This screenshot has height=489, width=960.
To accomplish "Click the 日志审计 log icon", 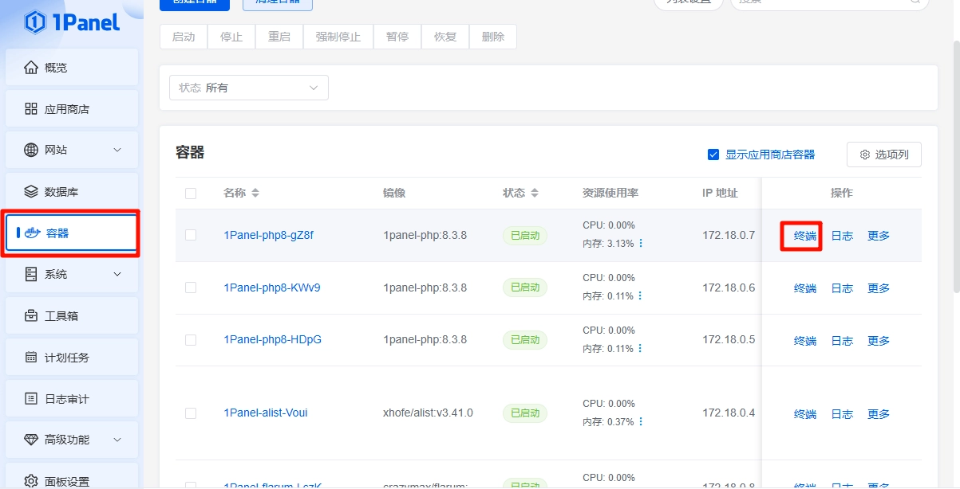I will pos(31,399).
